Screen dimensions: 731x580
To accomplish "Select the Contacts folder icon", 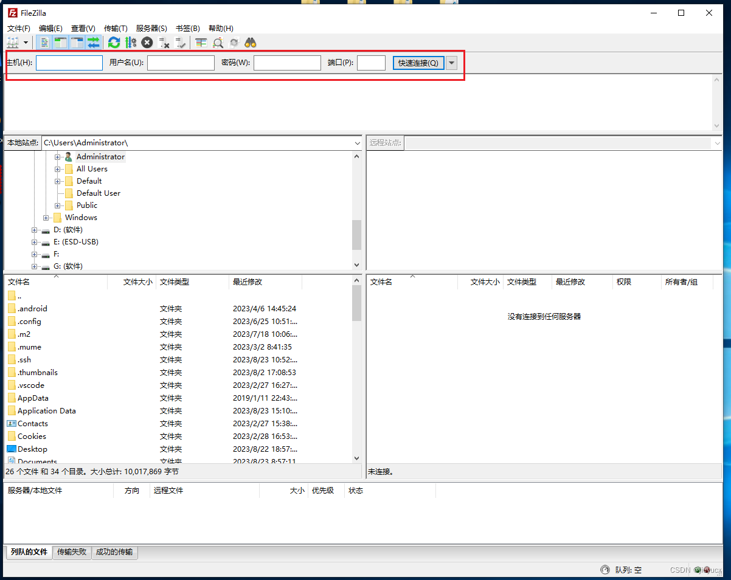I will click(12, 423).
